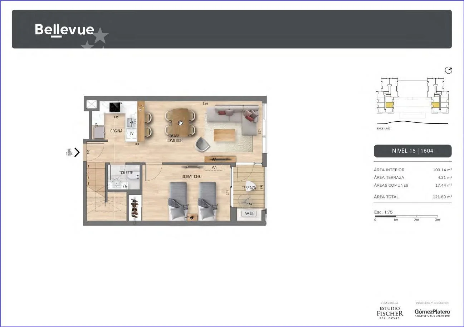Click the Estudio Fischer Real Estate logo

pyautogui.click(x=390, y=311)
